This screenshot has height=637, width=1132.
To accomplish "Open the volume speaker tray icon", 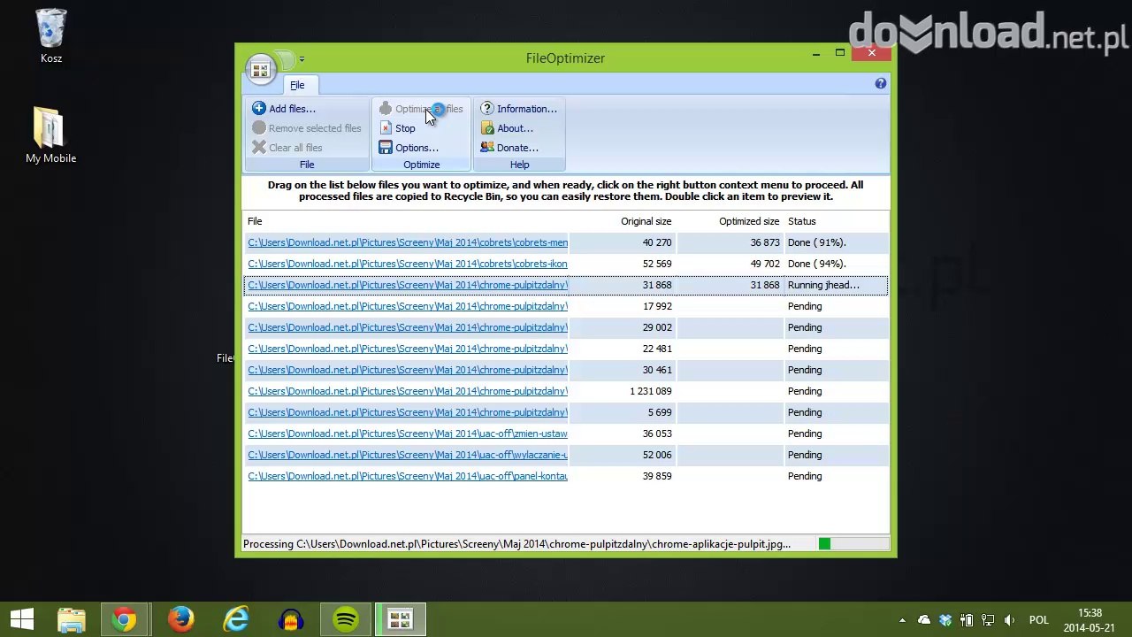I will tap(1009, 620).
